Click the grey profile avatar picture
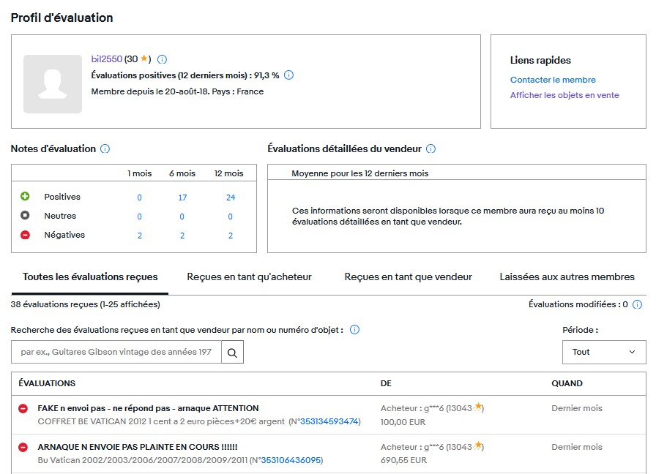656x474 pixels. pos(53,83)
